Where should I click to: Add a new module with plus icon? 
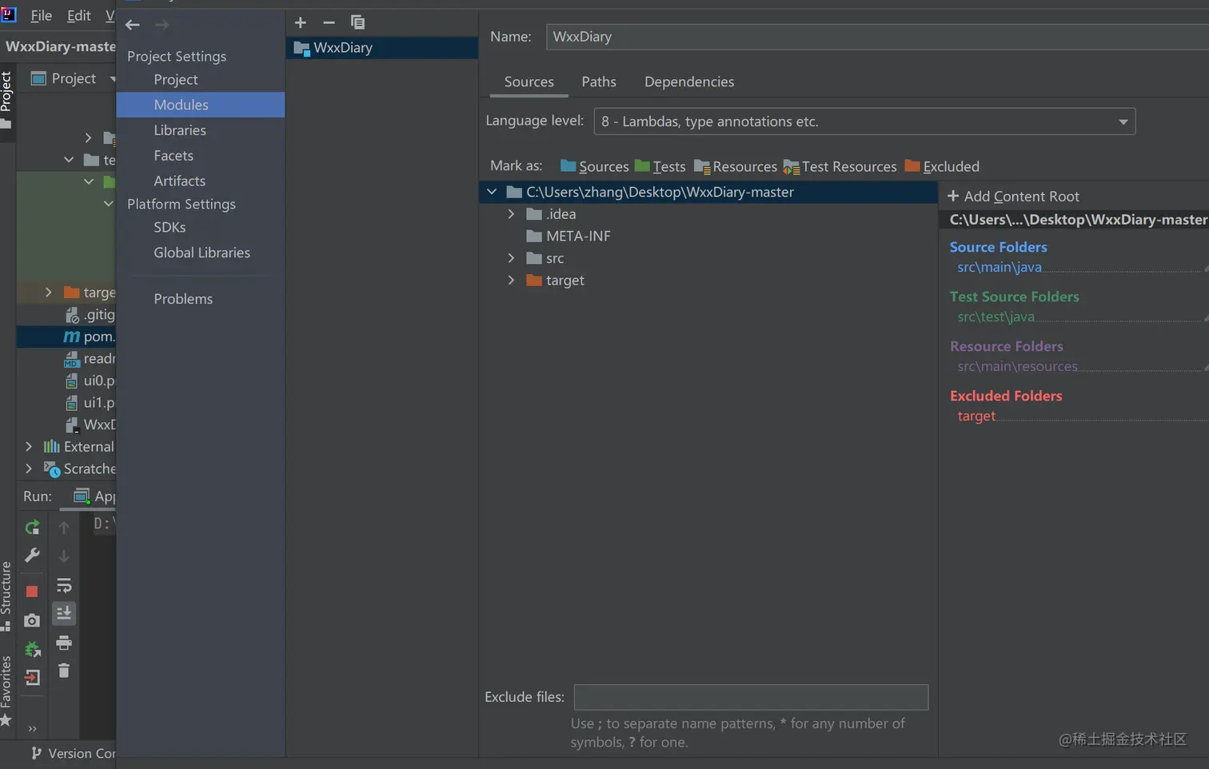click(x=301, y=22)
